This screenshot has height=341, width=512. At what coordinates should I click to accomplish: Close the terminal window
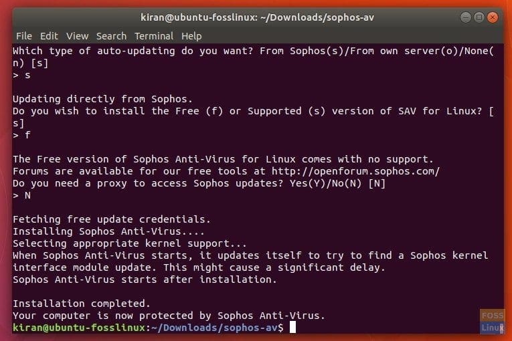493,17
